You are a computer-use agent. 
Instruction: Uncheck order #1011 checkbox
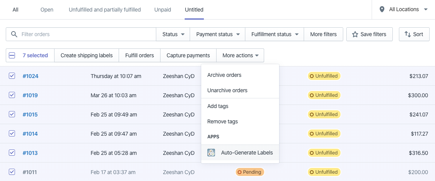point(12,172)
